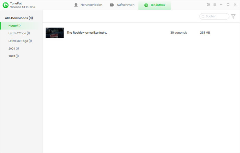Viewport: 240px width, 153px height.
Task: Select Alle Downloads (3) in sidebar
Action: click(x=19, y=18)
